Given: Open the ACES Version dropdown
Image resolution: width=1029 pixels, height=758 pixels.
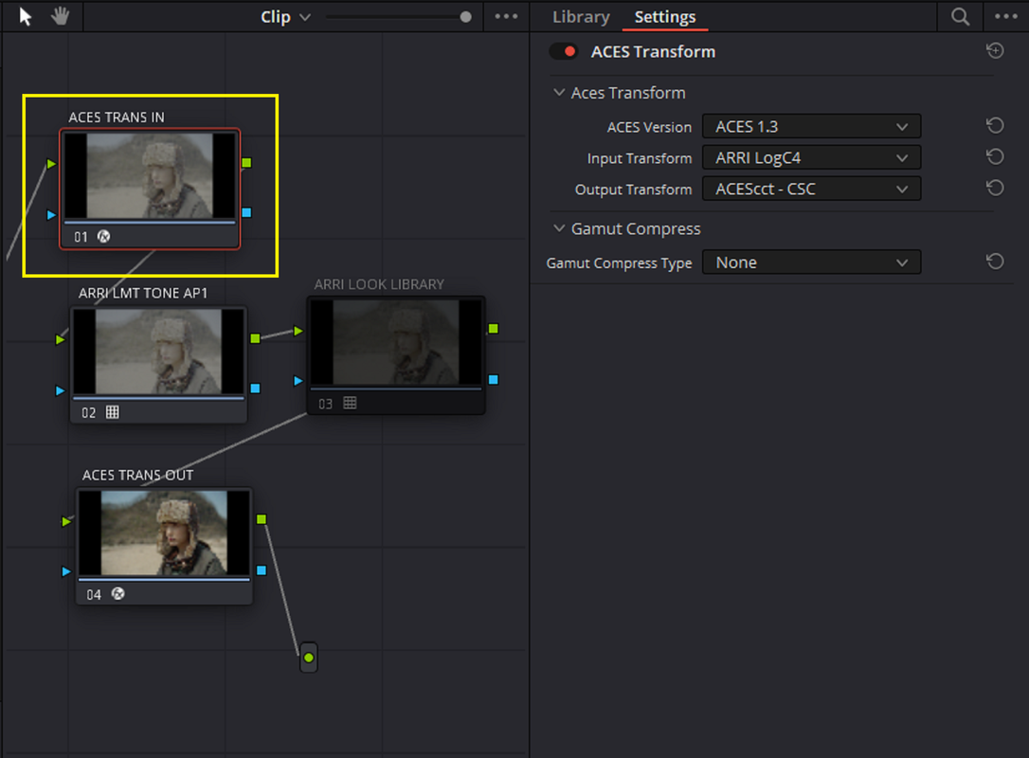Looking at the screenshot, I should [811, 126].
